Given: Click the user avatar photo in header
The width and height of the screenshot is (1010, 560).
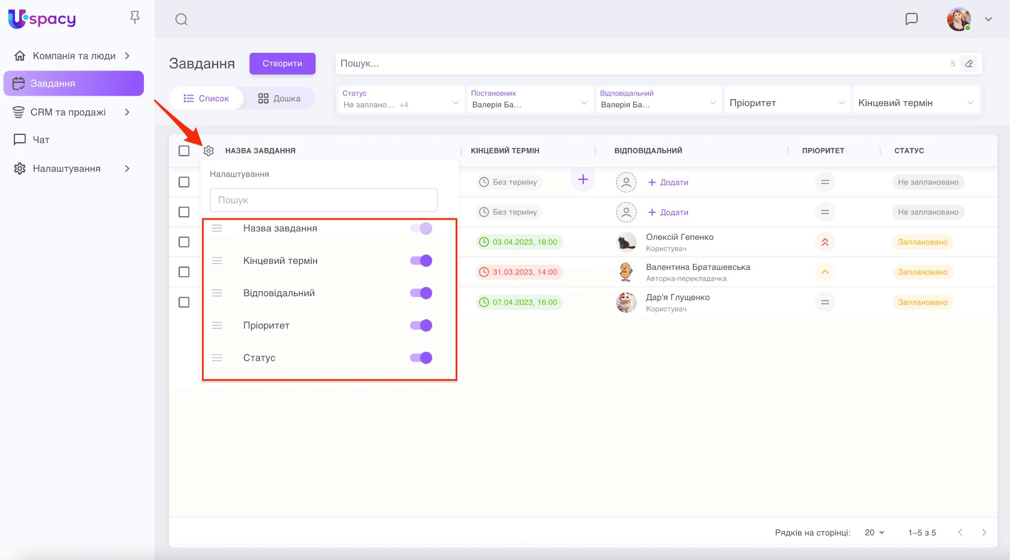Looking at the screenshot, I should pos(958,19).
